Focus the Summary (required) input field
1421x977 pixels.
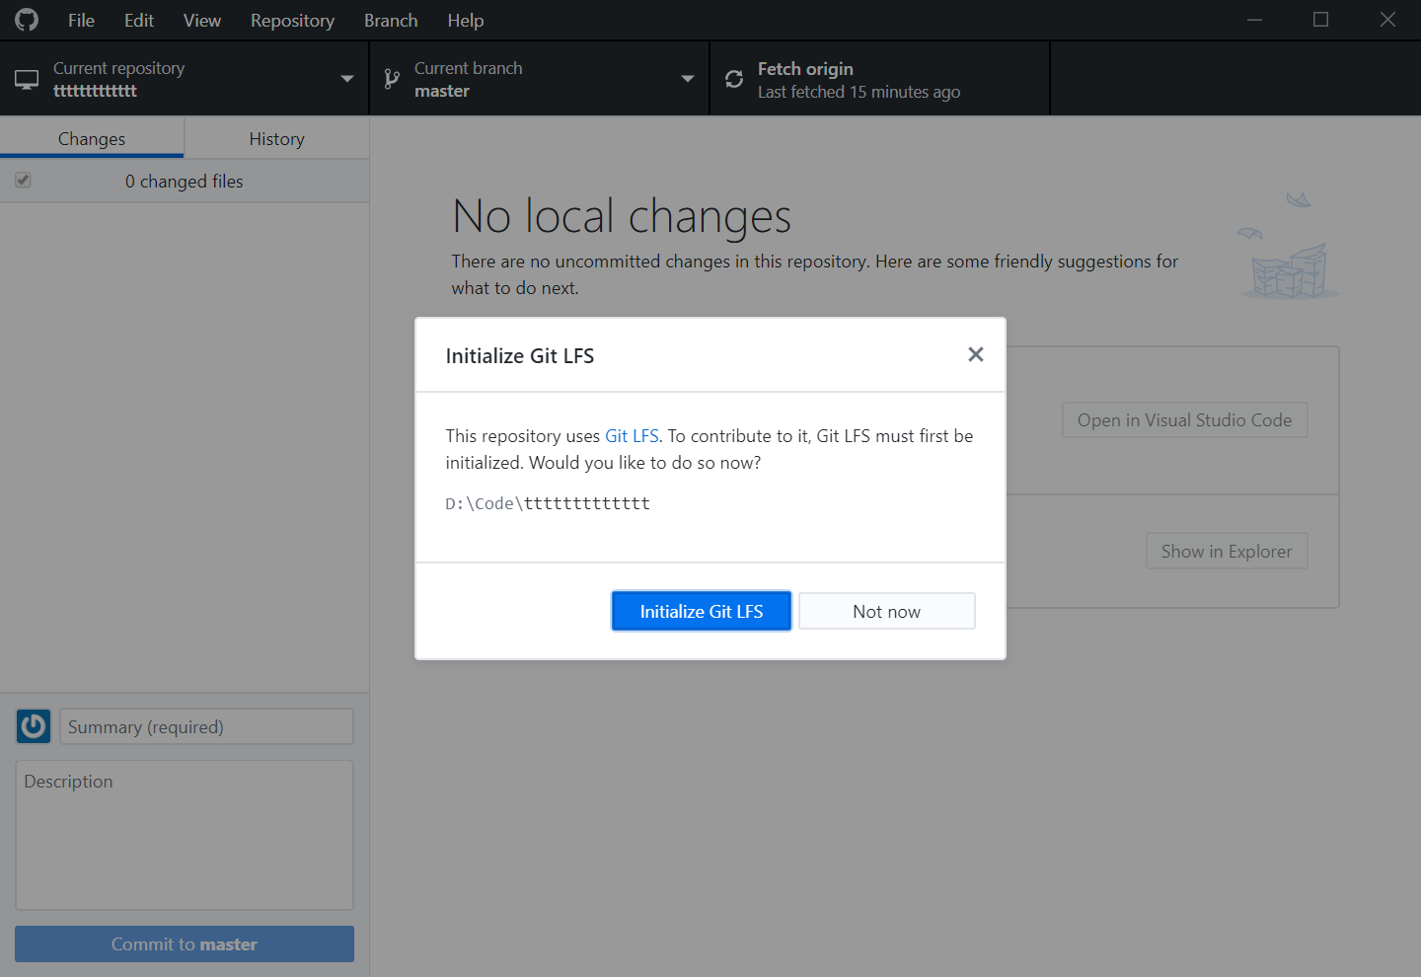pyautogui.click(x=206, y=726)
